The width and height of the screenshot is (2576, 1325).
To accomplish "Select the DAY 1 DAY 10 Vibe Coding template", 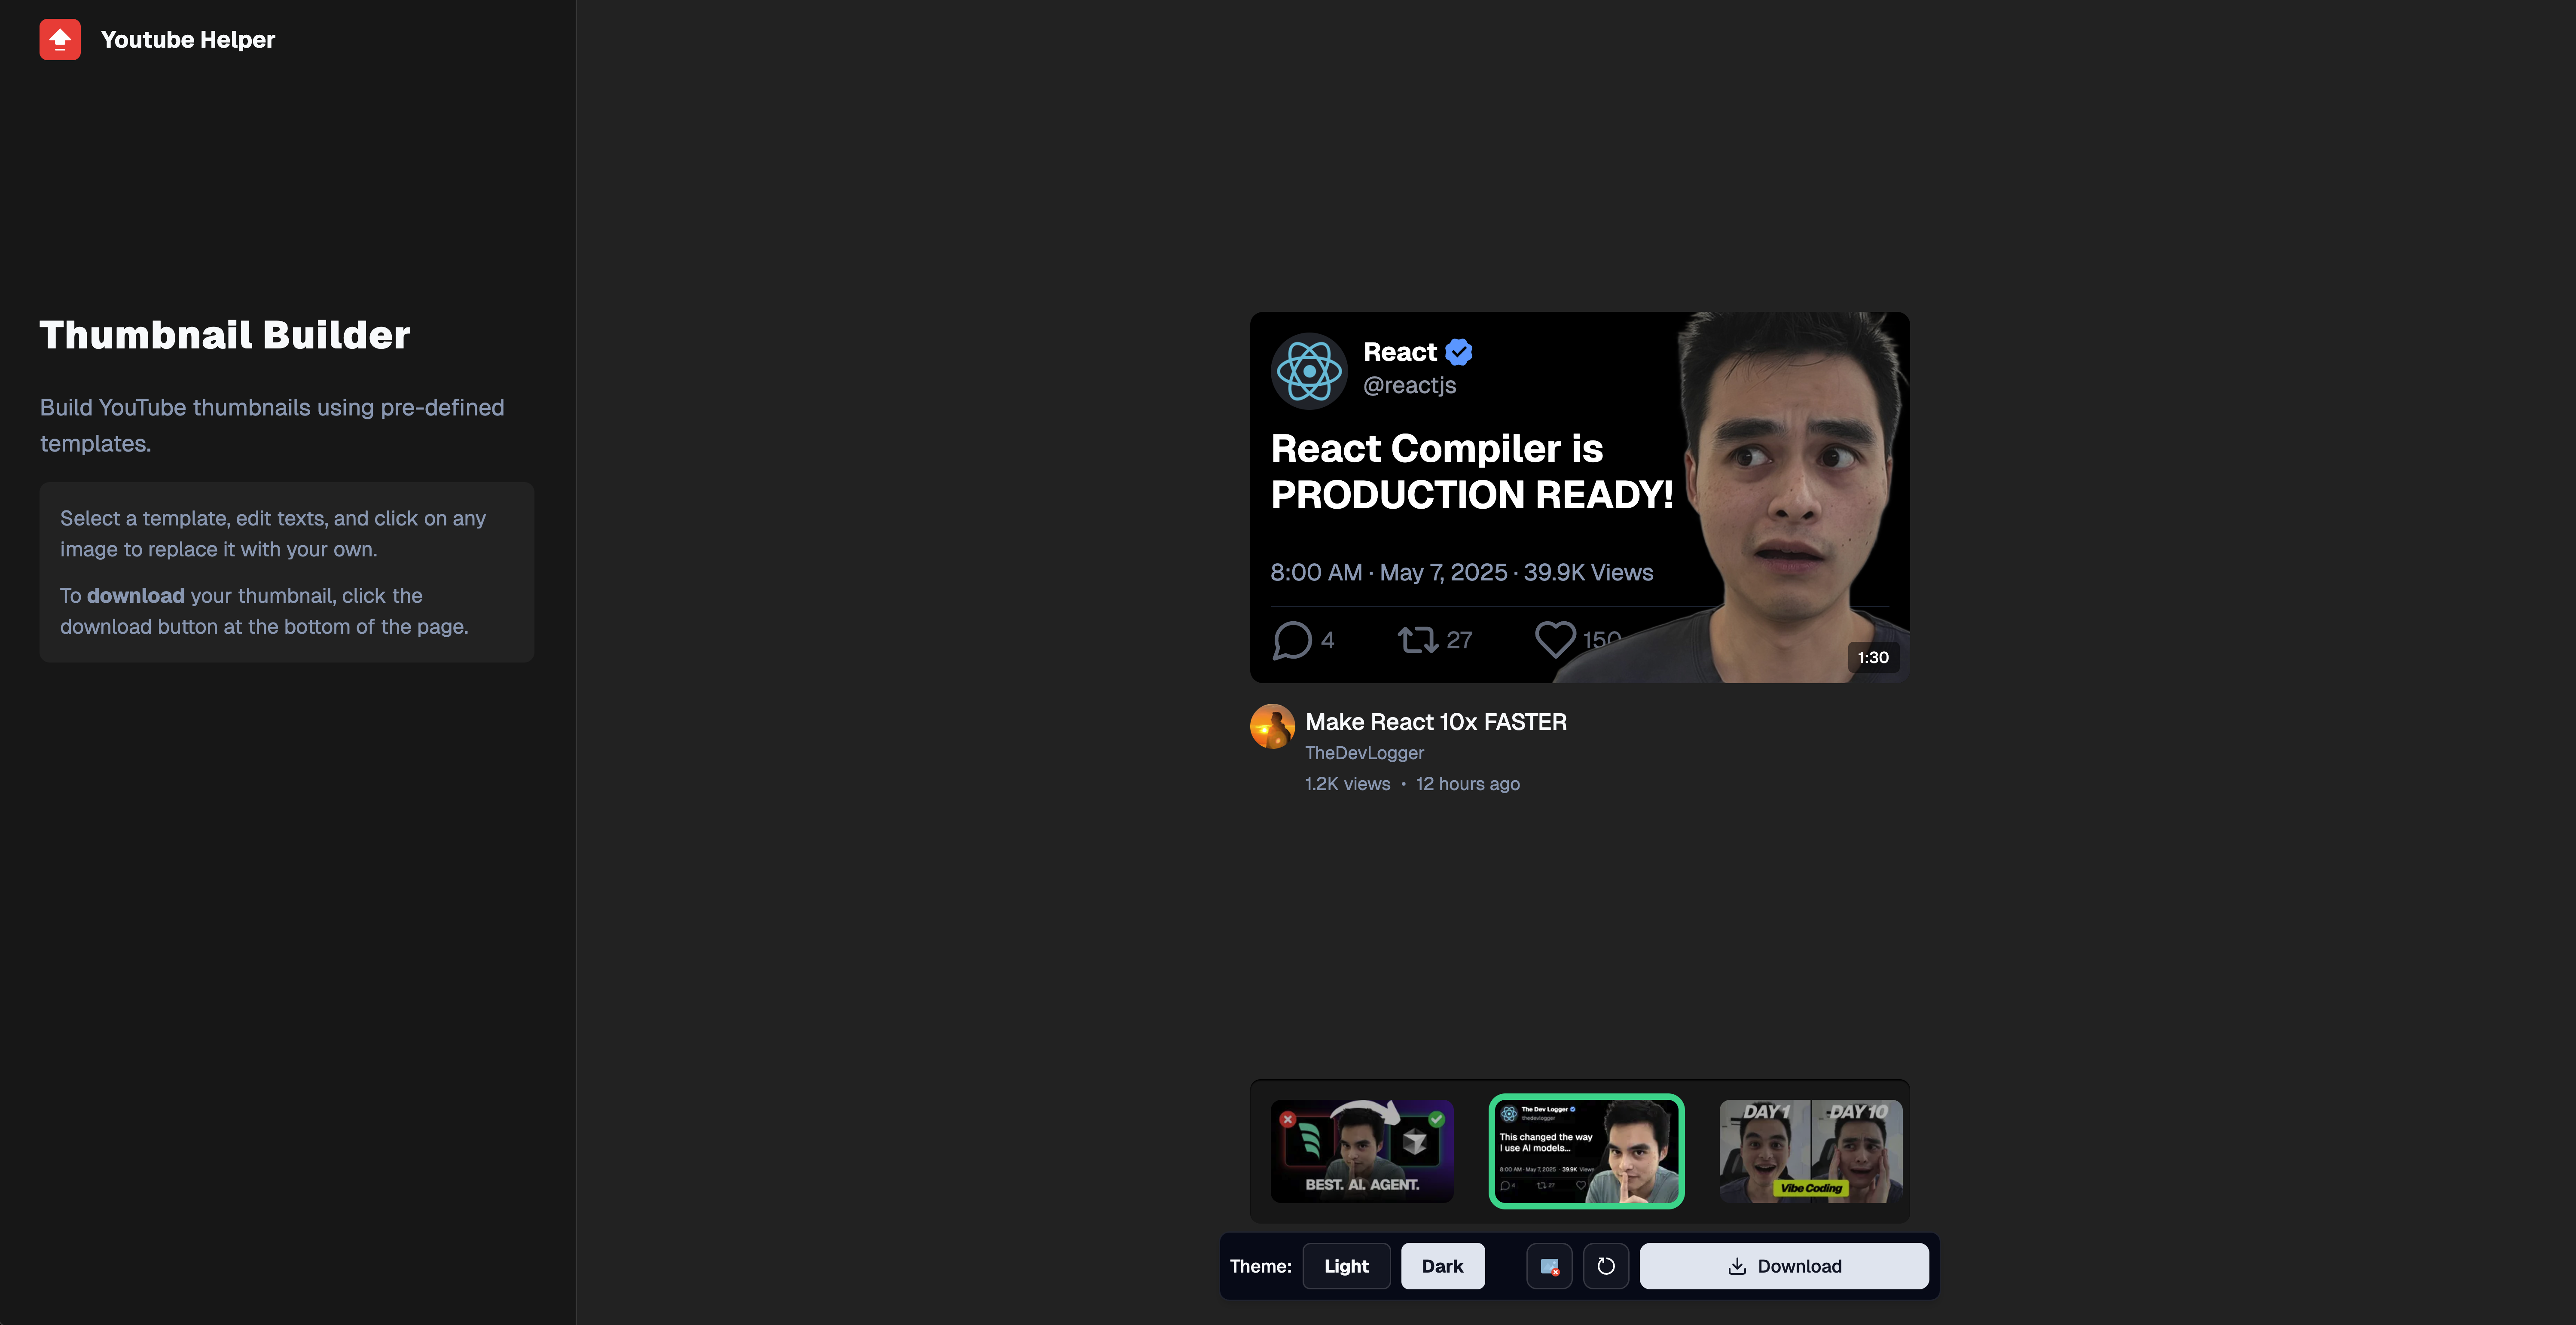I will pyautogui.click(x=1810, y=1151).
